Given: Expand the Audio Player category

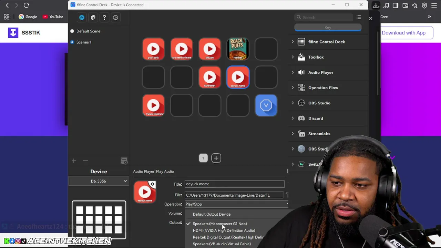Looking at the screenshot, I should [x=293, y=72].
